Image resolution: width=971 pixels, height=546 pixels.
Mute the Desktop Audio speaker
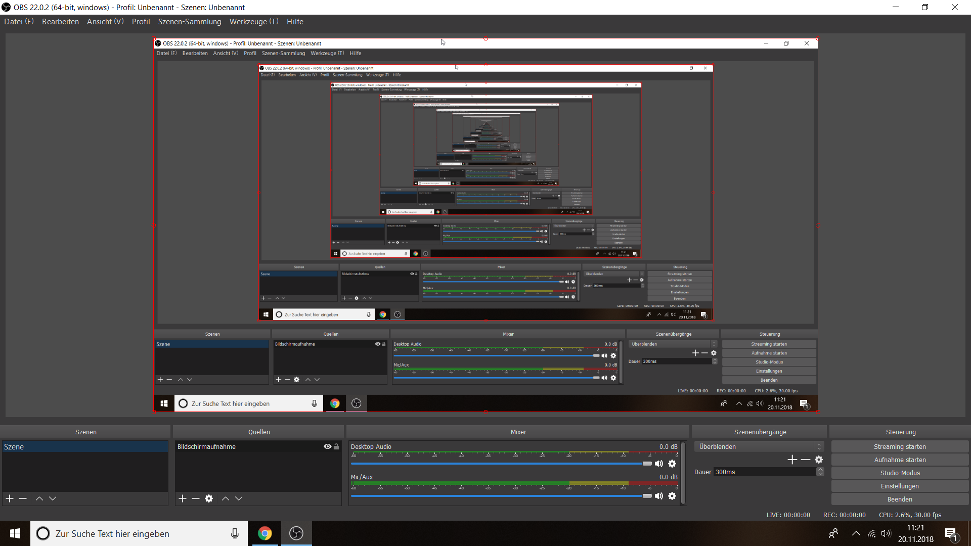point(658,464)
